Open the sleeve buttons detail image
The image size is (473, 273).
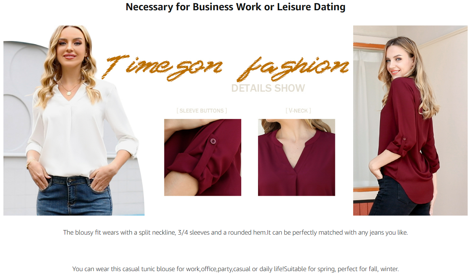[202, 157]
